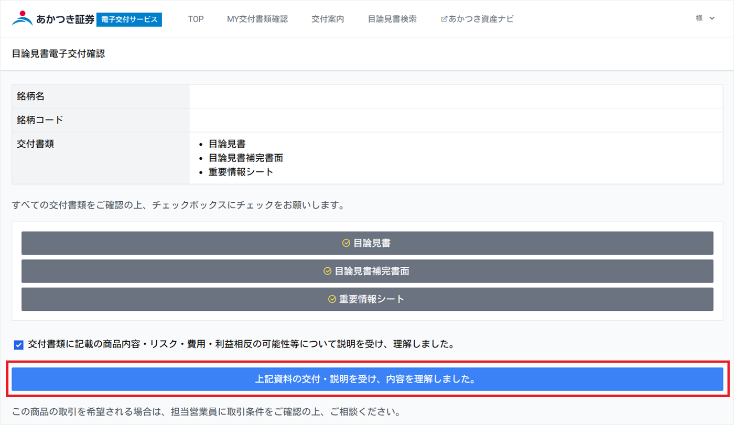Expand the user account chevron at top right
Viewport: 734px width, 425px height.
[712, 18]
